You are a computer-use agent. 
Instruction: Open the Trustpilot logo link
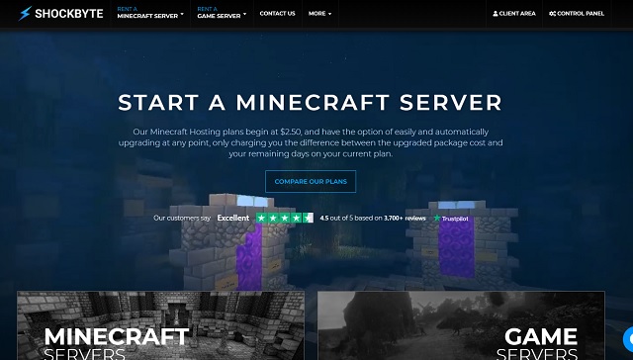(451, 219)
